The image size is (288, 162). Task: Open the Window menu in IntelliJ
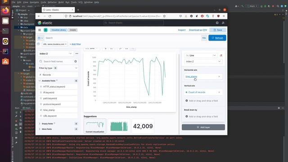[x=88, y=2]
